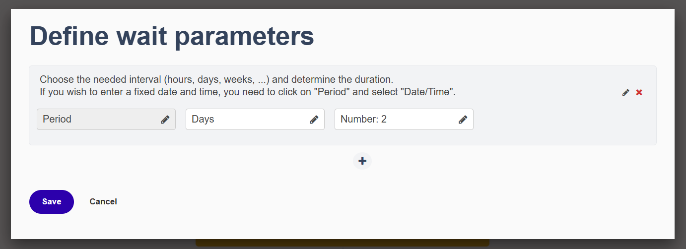Open the Number: 2 duration field

click(404, 120)
